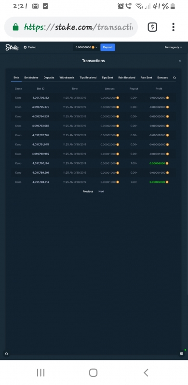The width and height of the screenshot is (188, 385).
Task: Open bet ID 4,091,790,194
Action: (x=40, y=163)
